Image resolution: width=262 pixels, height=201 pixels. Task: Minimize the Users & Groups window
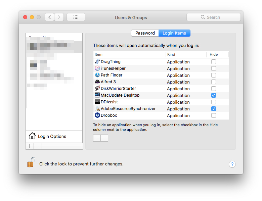(32, 17)
